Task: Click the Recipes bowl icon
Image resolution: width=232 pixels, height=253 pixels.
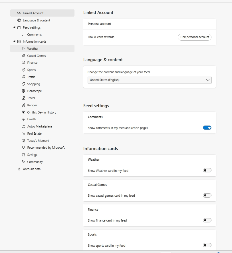Action: pos(23,105)
